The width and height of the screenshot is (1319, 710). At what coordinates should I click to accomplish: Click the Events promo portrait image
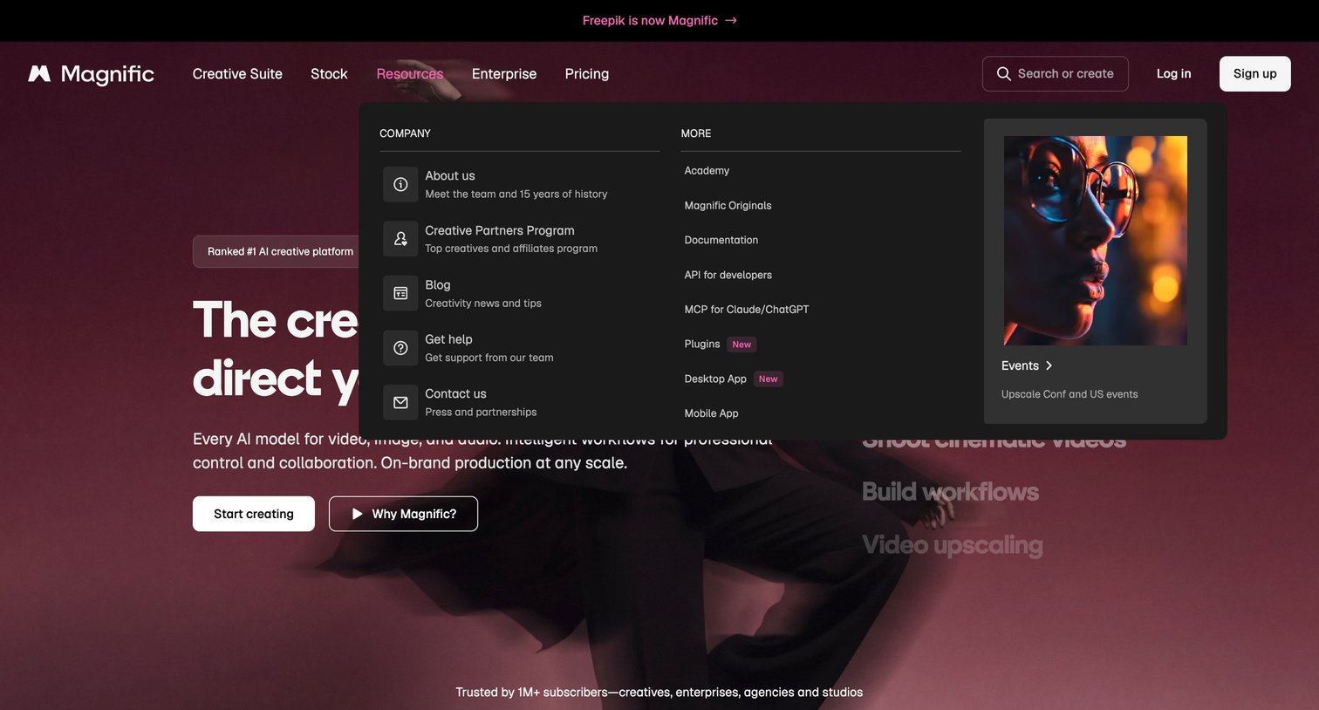pyautogui.click(x=1095, y=241)
